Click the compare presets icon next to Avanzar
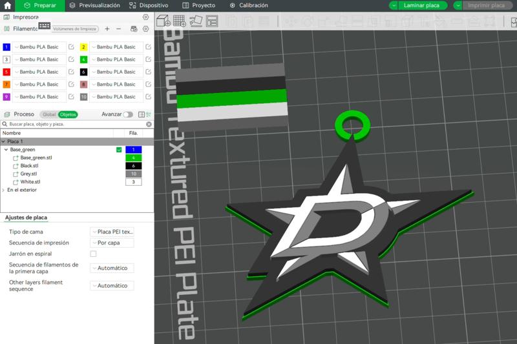The height and width of the screenshot is (344, 517). pyautogui.click(x=149, y=114)
